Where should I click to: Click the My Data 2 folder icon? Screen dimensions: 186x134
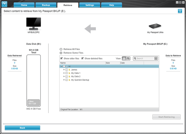click(x=69, y=77)
